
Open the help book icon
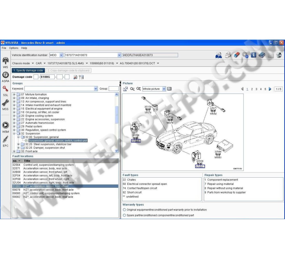262,55
